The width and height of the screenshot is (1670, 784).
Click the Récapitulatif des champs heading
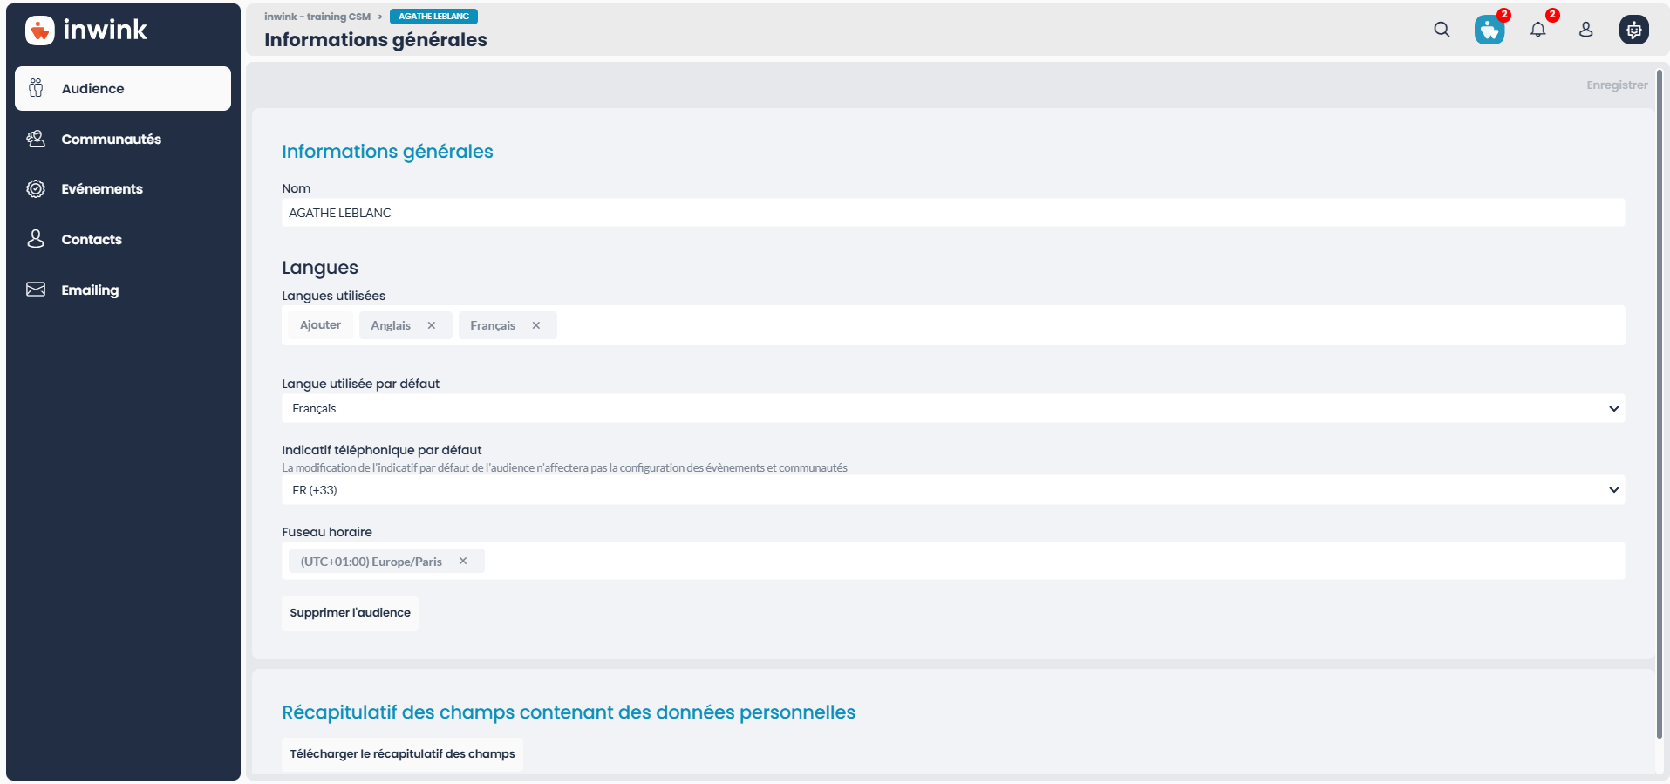[x=569, y=712]
